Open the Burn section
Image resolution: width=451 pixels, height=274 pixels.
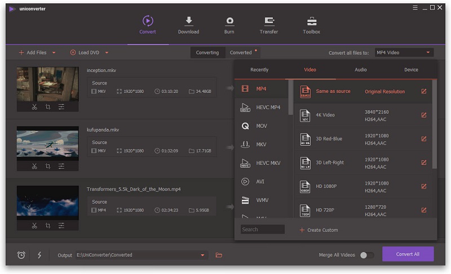[229, 25]
